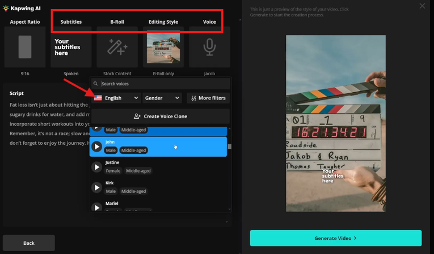The image size is (434, 254).
Task: Click the Jacob voice label
Action: pos(209,74)
